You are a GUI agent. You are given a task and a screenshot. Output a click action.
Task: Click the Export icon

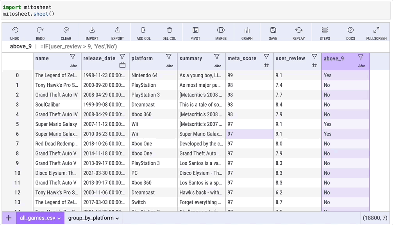coord(117,30)
